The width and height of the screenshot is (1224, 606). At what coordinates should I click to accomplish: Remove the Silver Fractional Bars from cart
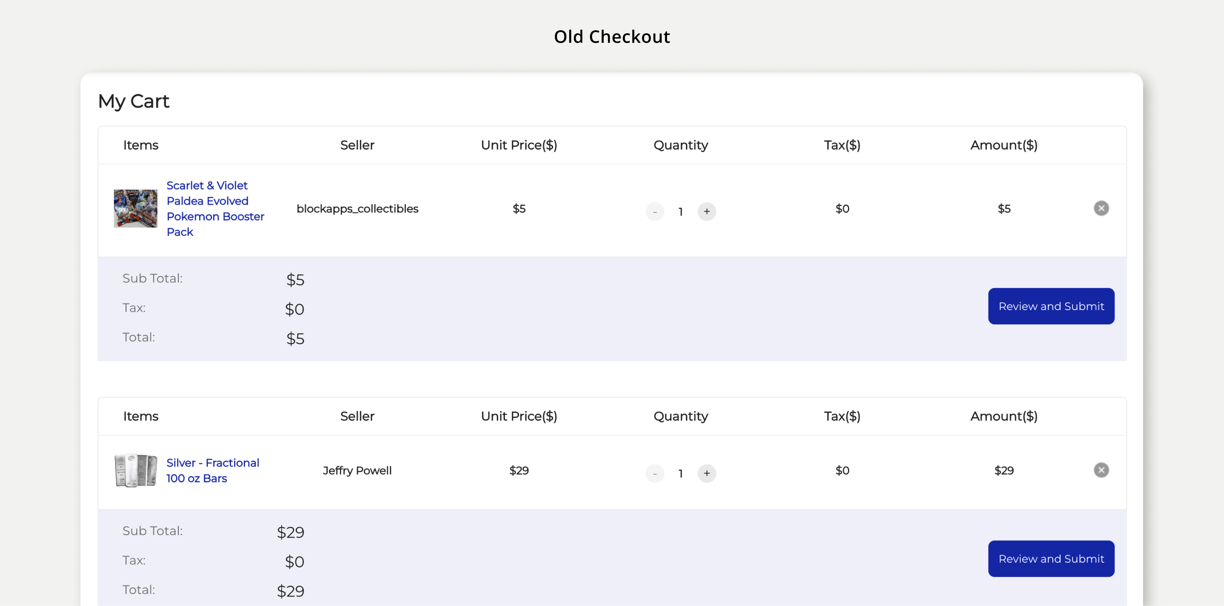(x=1102, y=470)
